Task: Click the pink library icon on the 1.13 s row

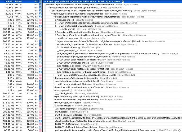Action: coord(40,23)
